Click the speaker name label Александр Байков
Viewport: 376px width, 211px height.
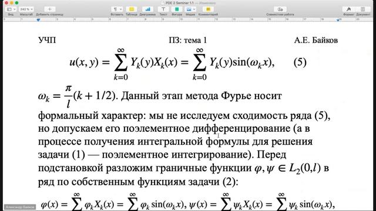pos(20,207)
